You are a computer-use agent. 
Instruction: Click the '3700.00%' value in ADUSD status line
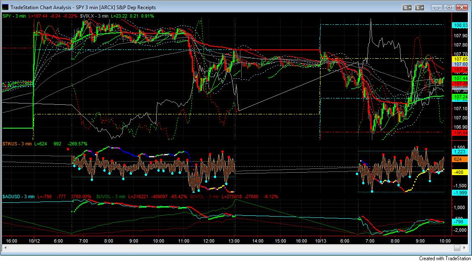click(x=81, y=196)
